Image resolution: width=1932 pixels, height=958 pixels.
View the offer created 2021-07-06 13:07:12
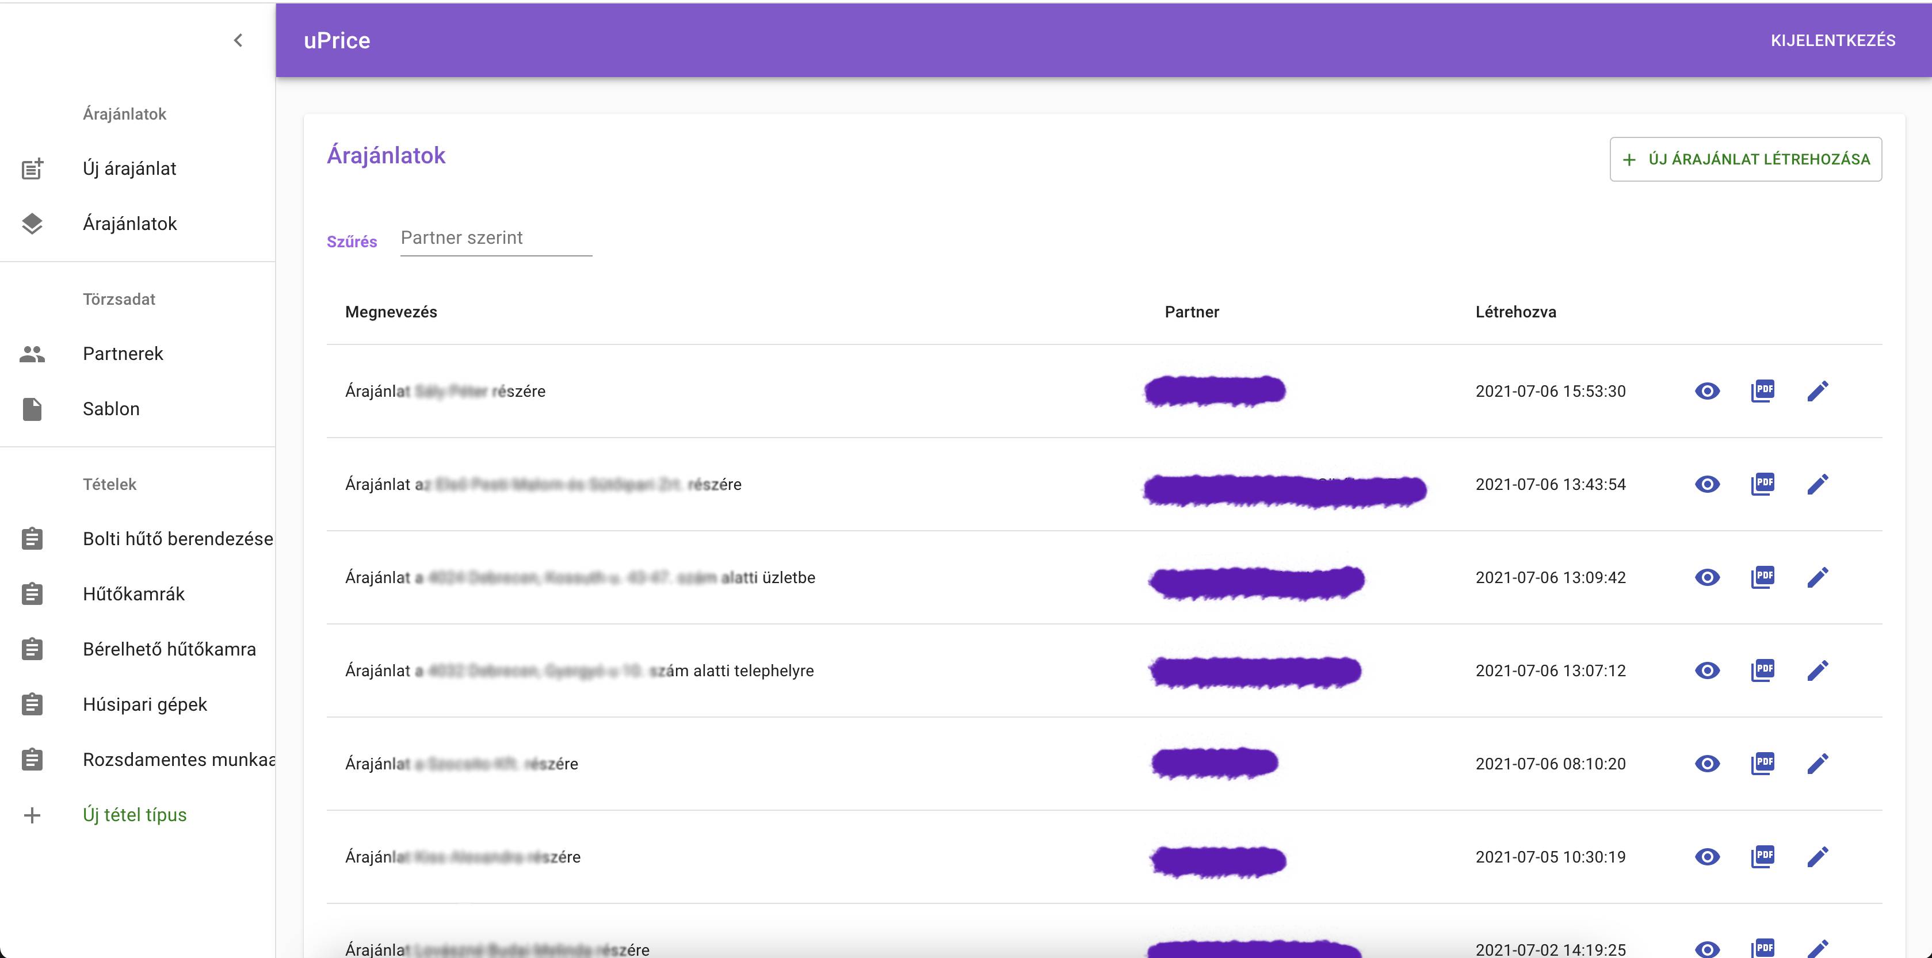tap(1707, 671)
